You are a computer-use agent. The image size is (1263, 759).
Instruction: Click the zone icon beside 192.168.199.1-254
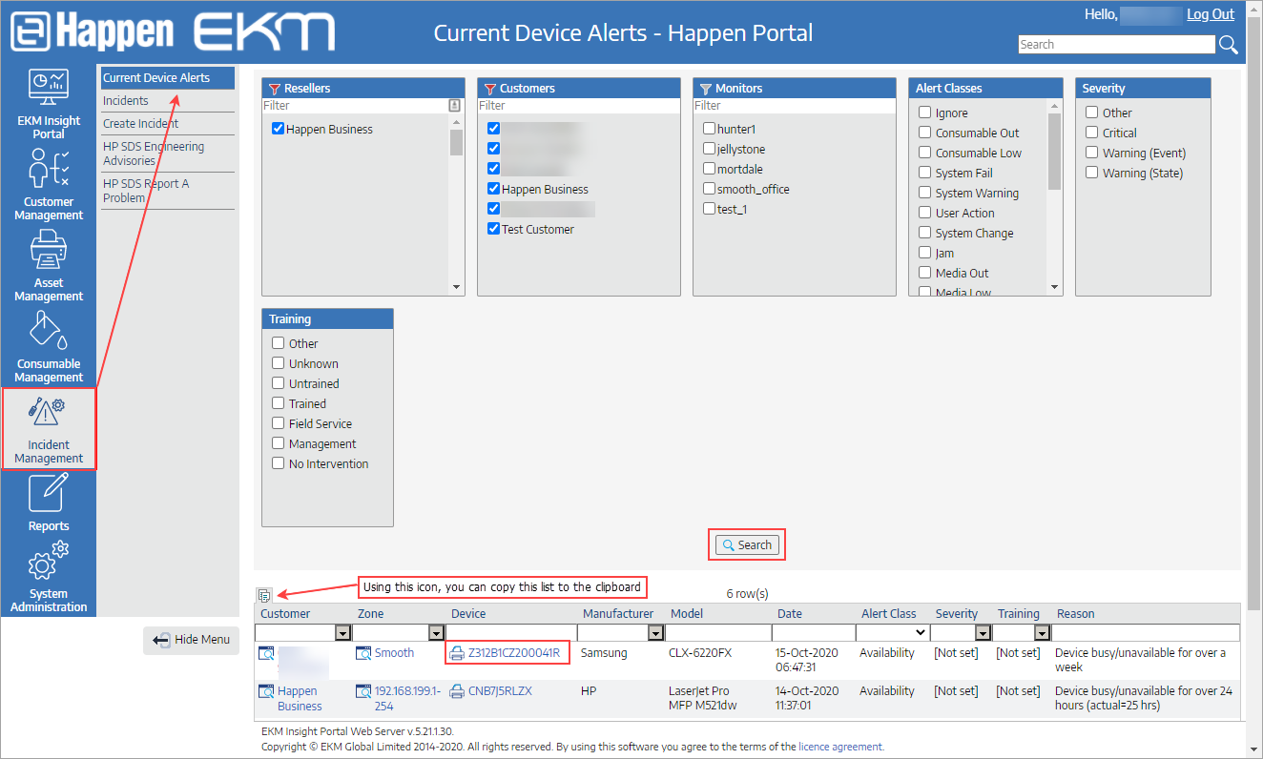tap(363, 691)
